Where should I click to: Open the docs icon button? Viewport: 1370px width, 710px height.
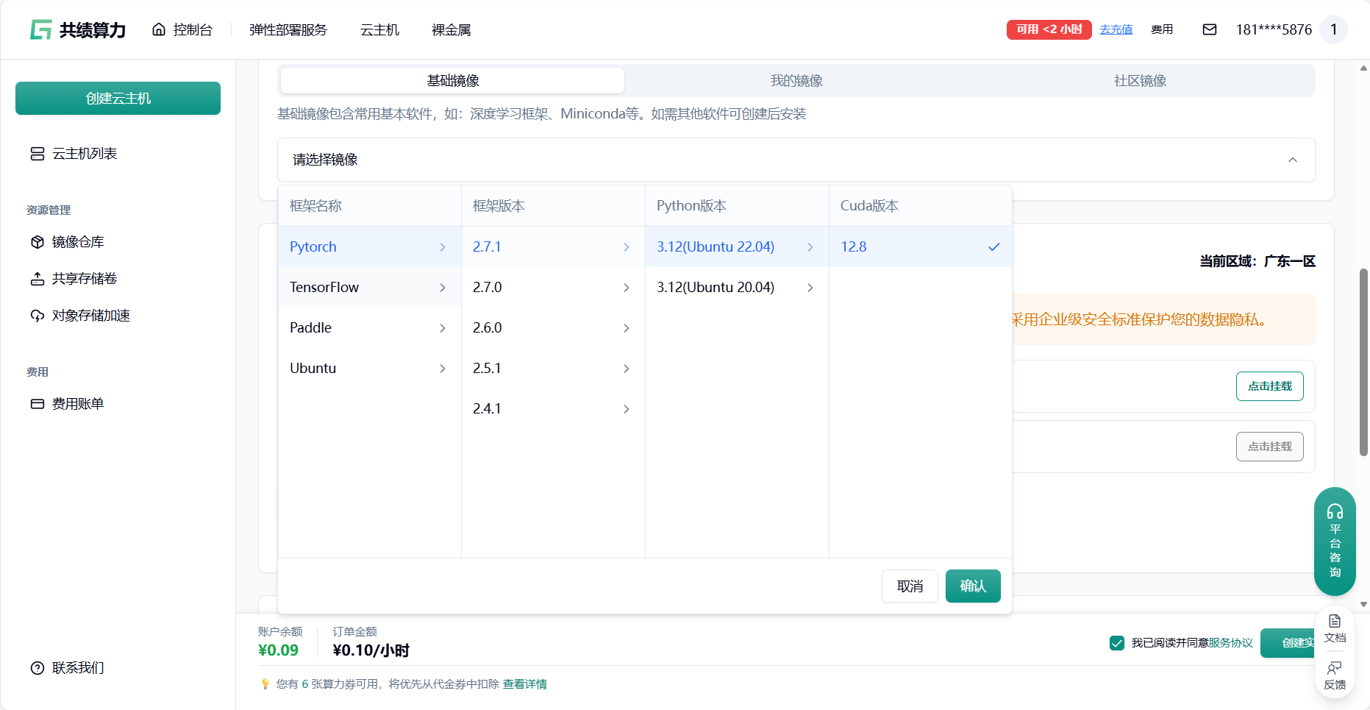click(1334, 628)
